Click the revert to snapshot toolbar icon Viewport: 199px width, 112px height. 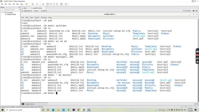click(40, 4)
